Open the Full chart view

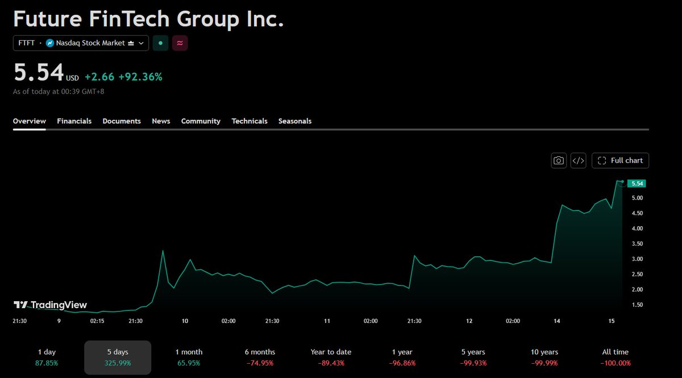(620, 160)
